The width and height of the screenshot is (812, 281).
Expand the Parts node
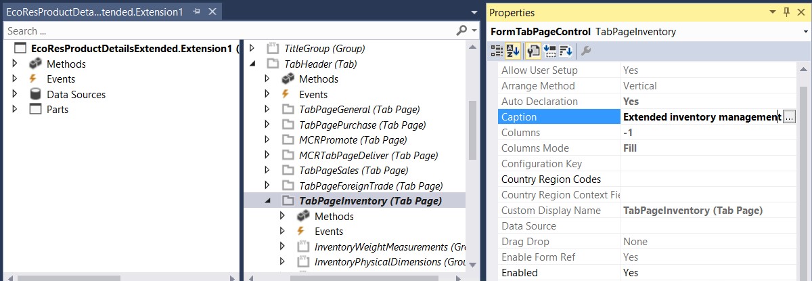[x=16, y=110]
